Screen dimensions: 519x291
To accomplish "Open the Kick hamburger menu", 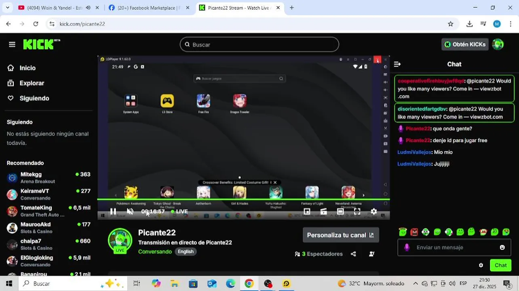I will tap(12, 44).
